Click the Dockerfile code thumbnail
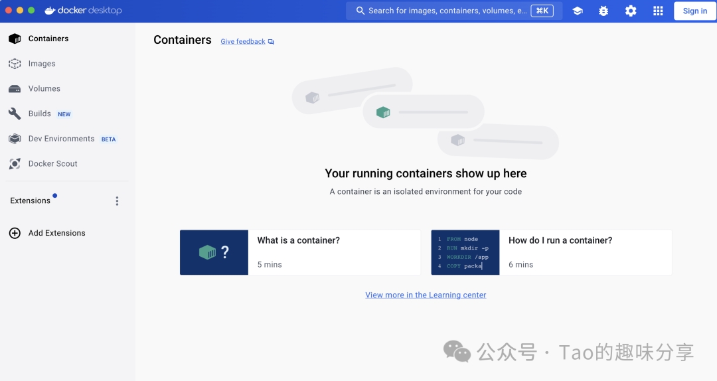This screenshot has width=717, height=381. [x=465, y=252]
